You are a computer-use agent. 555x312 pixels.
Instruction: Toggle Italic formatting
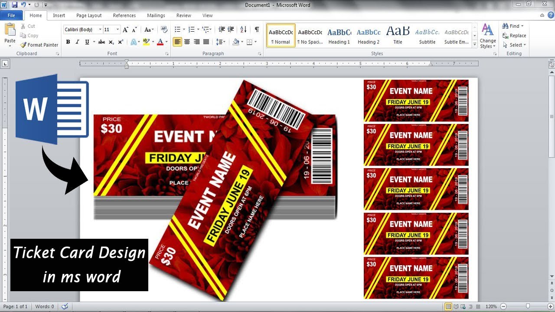click(77, 42)
